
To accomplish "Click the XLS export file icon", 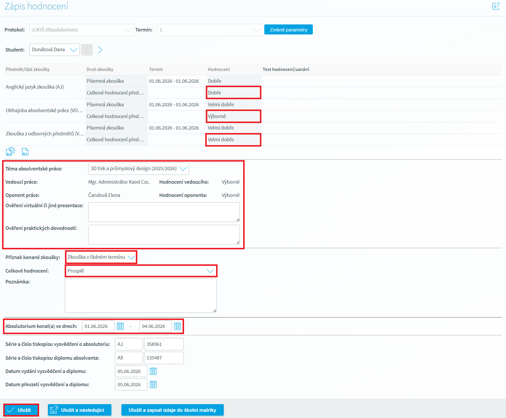I will click(x=25, y=152).
